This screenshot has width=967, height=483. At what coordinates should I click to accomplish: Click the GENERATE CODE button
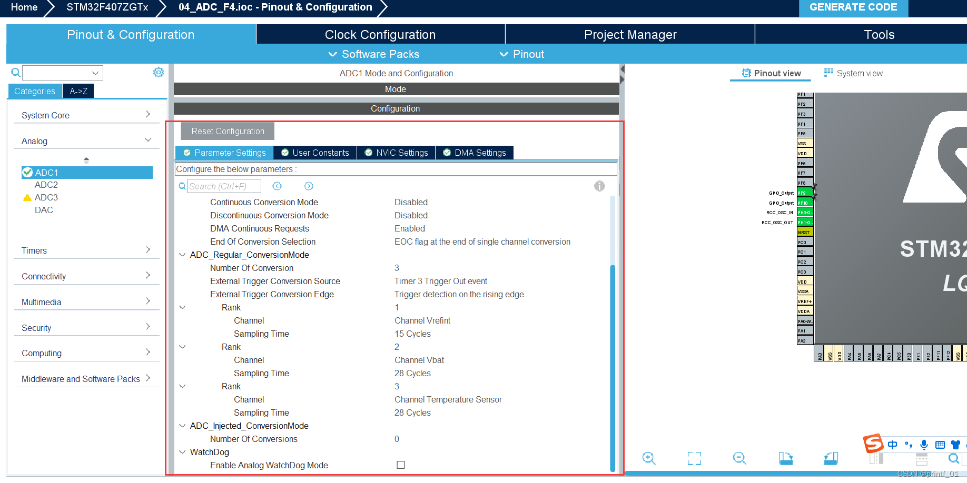point(853,7)
